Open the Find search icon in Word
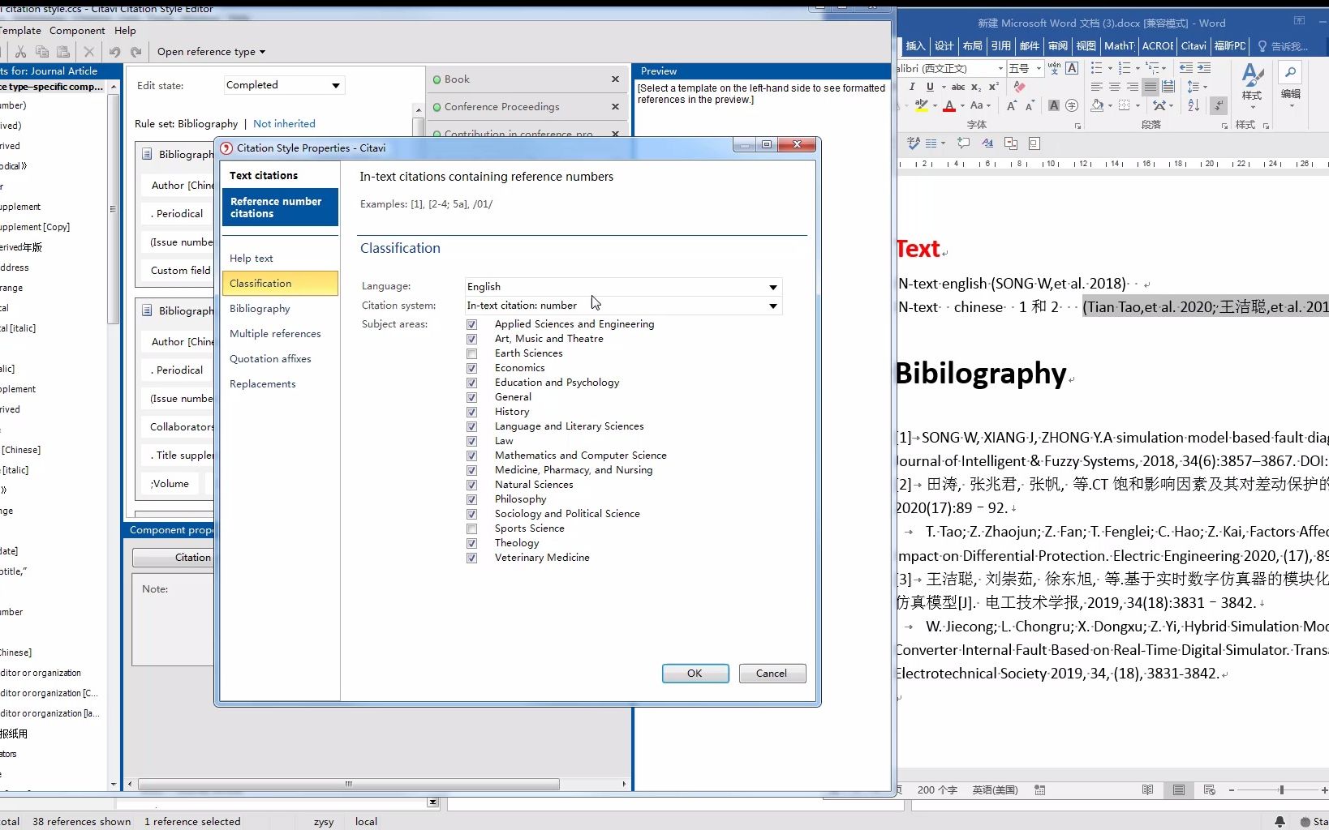Screen dimensions: 1329x830 tap(1290, 73)
